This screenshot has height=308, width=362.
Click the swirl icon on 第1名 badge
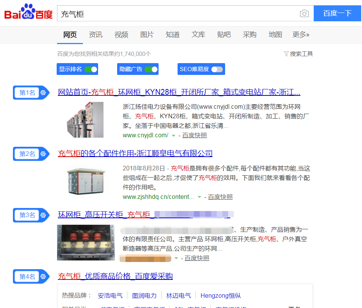coord(43,92)
